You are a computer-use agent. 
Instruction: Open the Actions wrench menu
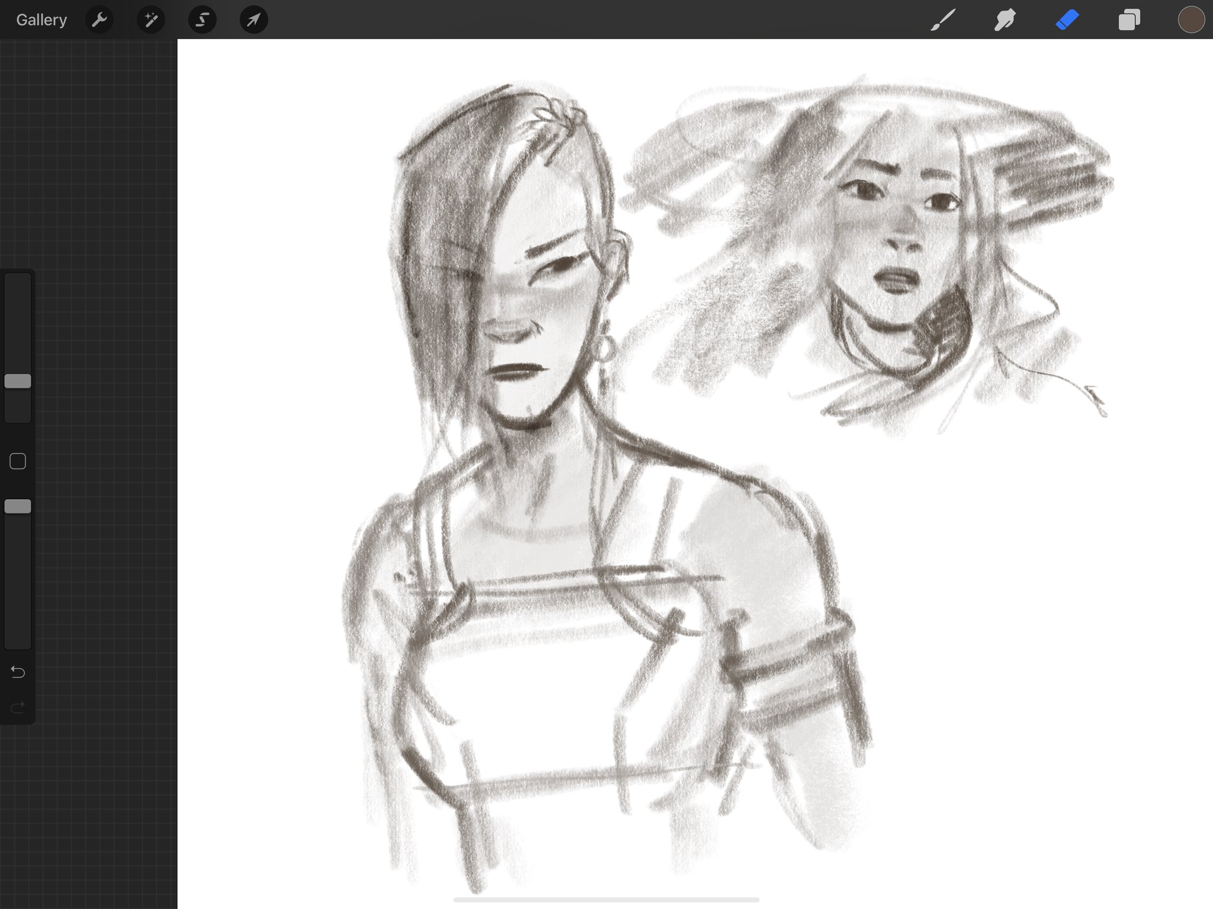tap(100, 20)
